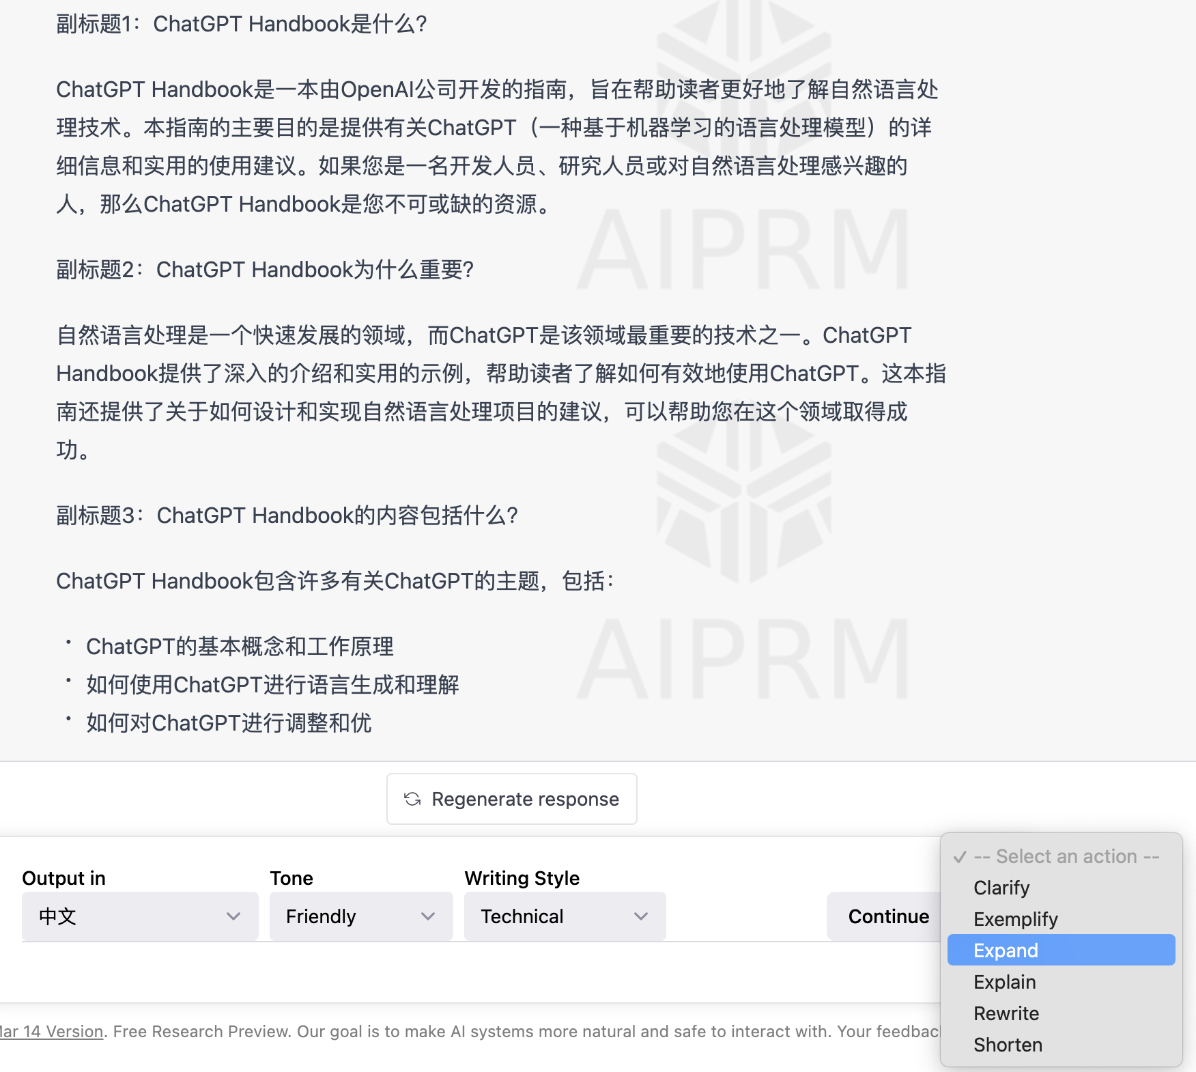Click the chevron arrow in the 中文 dropdown
The width and height of the screenshot is (1196, 1072).
coord(233,916)
